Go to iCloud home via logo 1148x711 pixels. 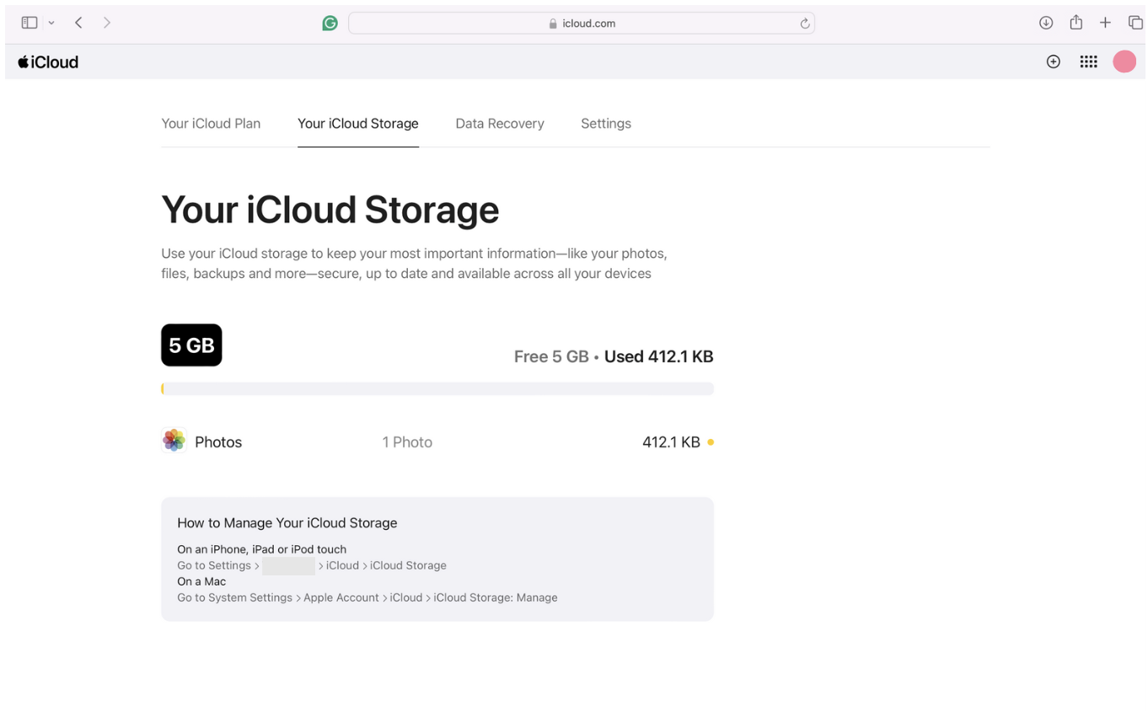click(48, 61)
